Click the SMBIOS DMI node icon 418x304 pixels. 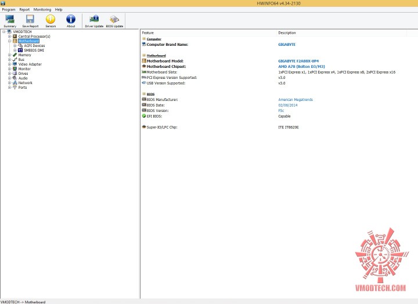(x=20, y=50)
